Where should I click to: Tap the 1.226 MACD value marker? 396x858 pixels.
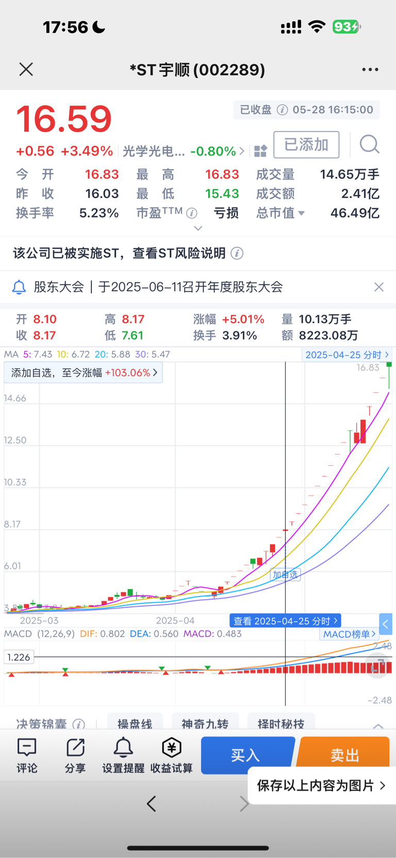[19, 657]
